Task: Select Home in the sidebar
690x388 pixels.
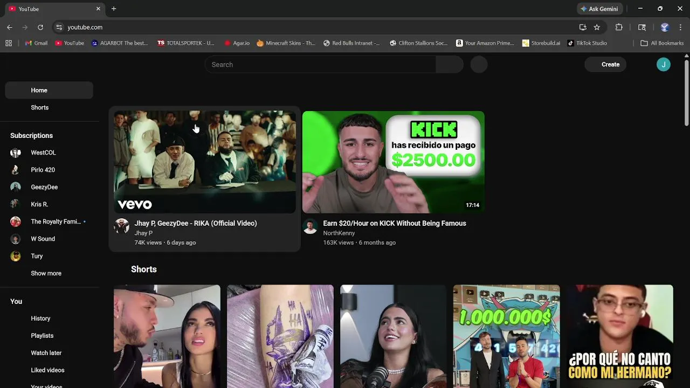Action: tap(49, 90)
